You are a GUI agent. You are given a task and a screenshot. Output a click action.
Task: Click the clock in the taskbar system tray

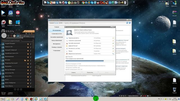click(175, 99)
